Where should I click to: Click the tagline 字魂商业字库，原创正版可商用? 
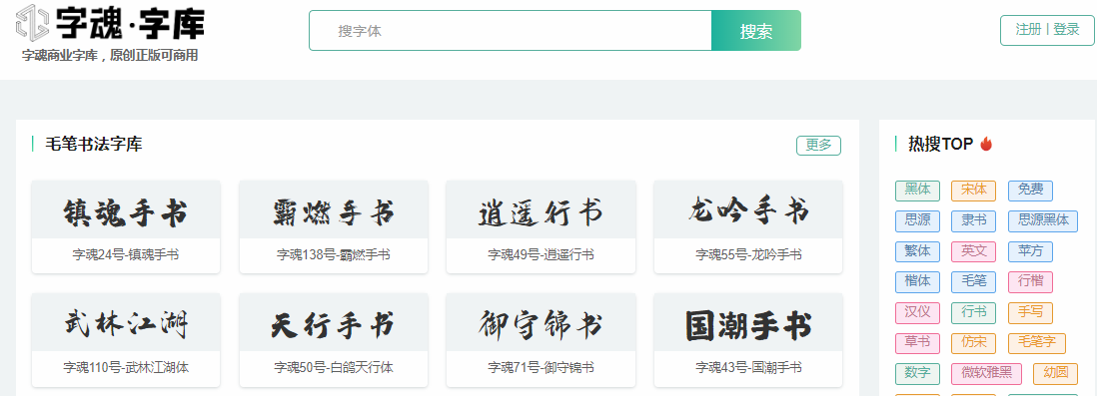[x=110, y=55]
